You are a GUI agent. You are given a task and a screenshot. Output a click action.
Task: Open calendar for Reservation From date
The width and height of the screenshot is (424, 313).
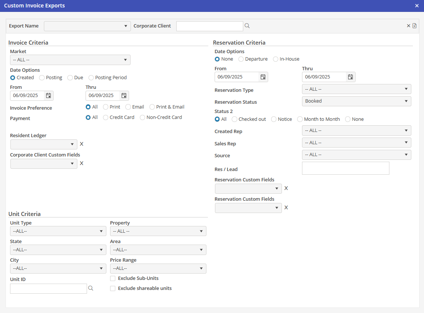pos(263,77)
